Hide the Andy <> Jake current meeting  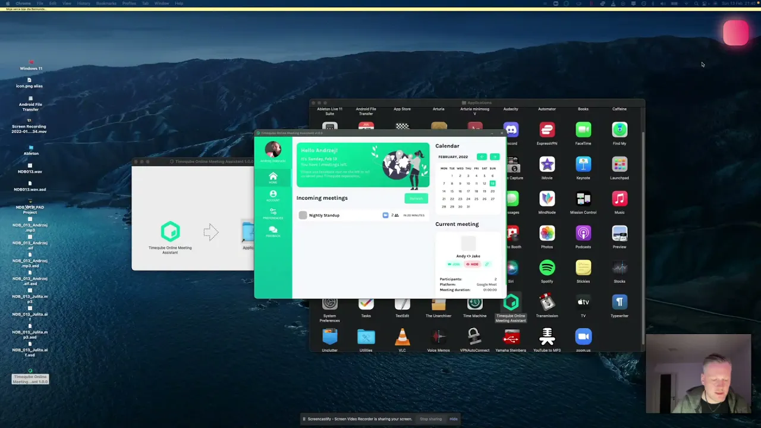[x=473, y=264]
